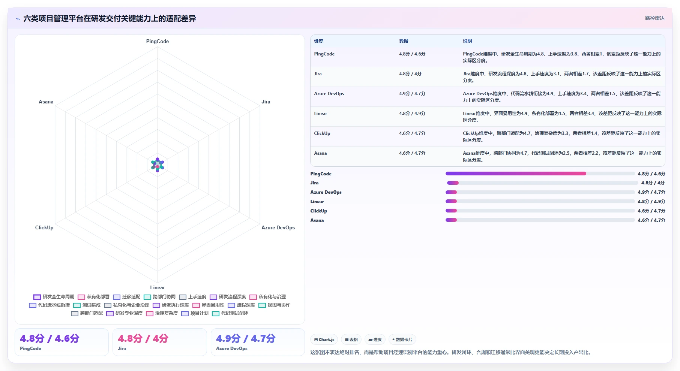Viewport: 680px width, 371px height.
Task: Click the 表格 chip
Action: [x=351, y=340]
